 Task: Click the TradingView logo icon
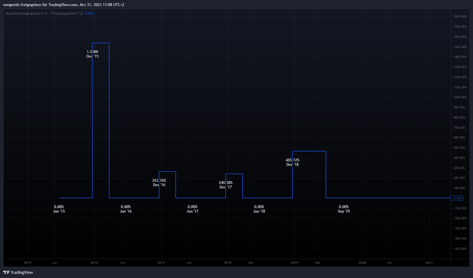pyautogui.click(x=6, y=272)
